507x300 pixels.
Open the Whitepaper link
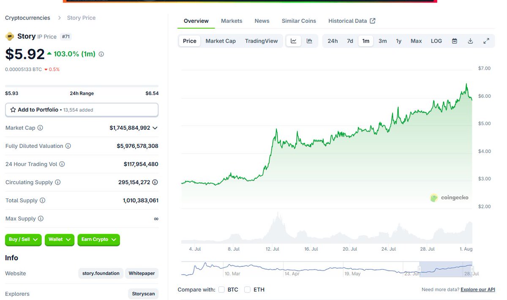pyautogui.click(x=142, y=273)
